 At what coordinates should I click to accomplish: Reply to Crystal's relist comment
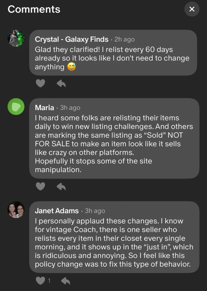click(x=61, y=83)
